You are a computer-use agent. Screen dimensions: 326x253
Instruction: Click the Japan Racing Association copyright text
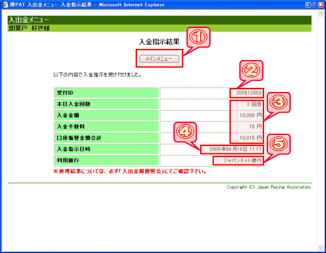[x=269, y=187]
